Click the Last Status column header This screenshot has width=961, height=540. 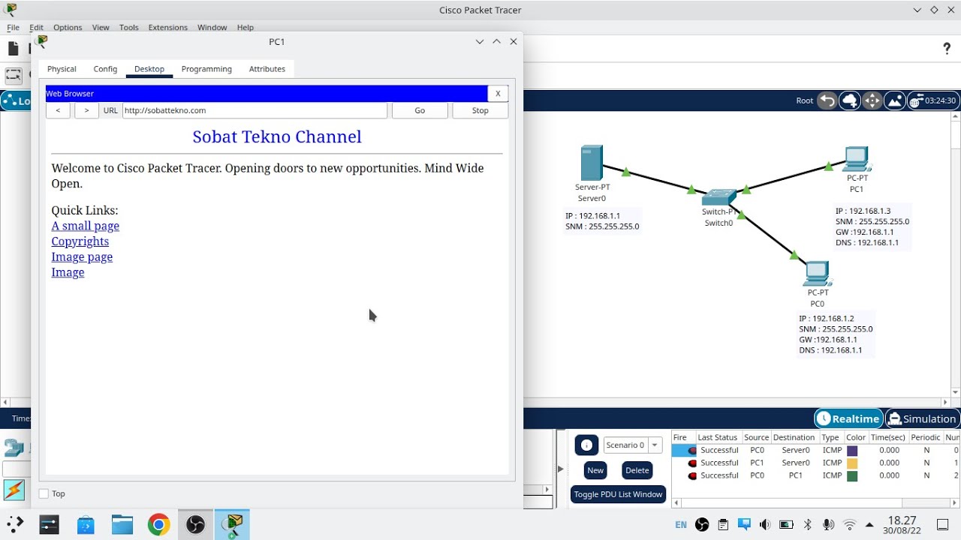coord(718,437)
